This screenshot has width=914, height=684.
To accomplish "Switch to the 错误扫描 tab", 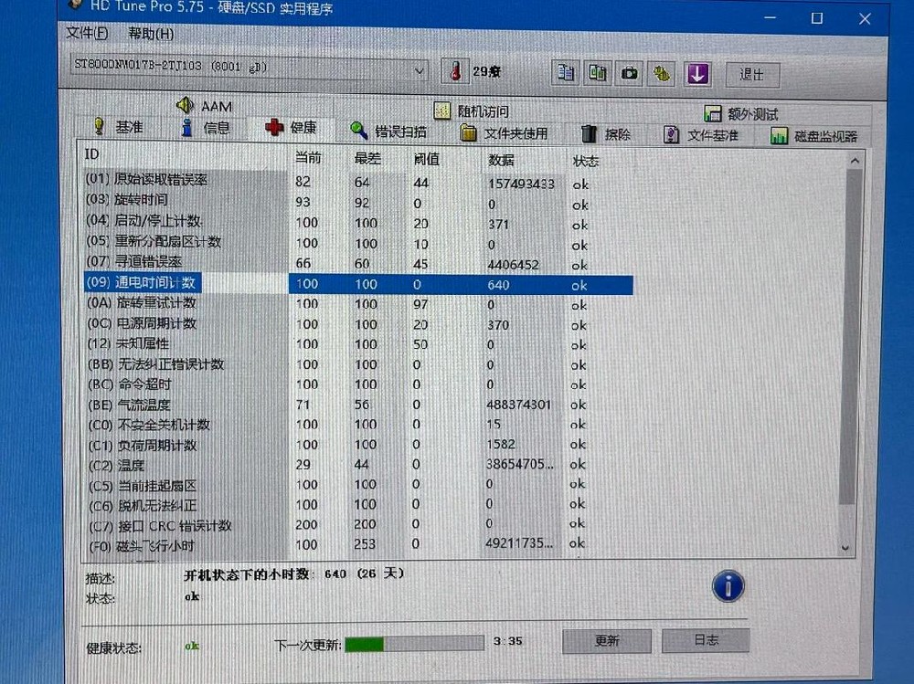I will pyautogui.click(x=388, y=132).
